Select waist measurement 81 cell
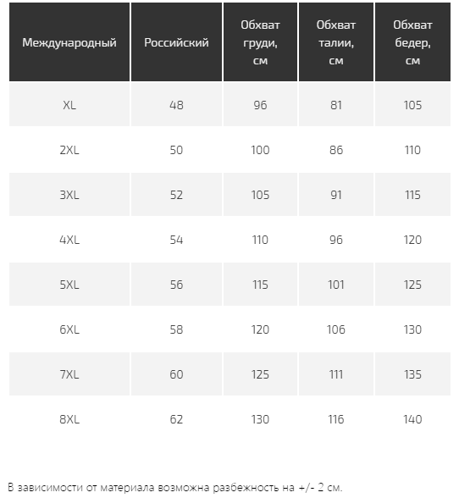This screenshot has width=459, height=498. 336,105
